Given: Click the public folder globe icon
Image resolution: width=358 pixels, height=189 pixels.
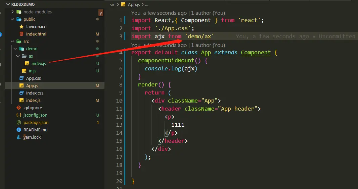Looking at the screenshot, I should click(x=19, y=19).
